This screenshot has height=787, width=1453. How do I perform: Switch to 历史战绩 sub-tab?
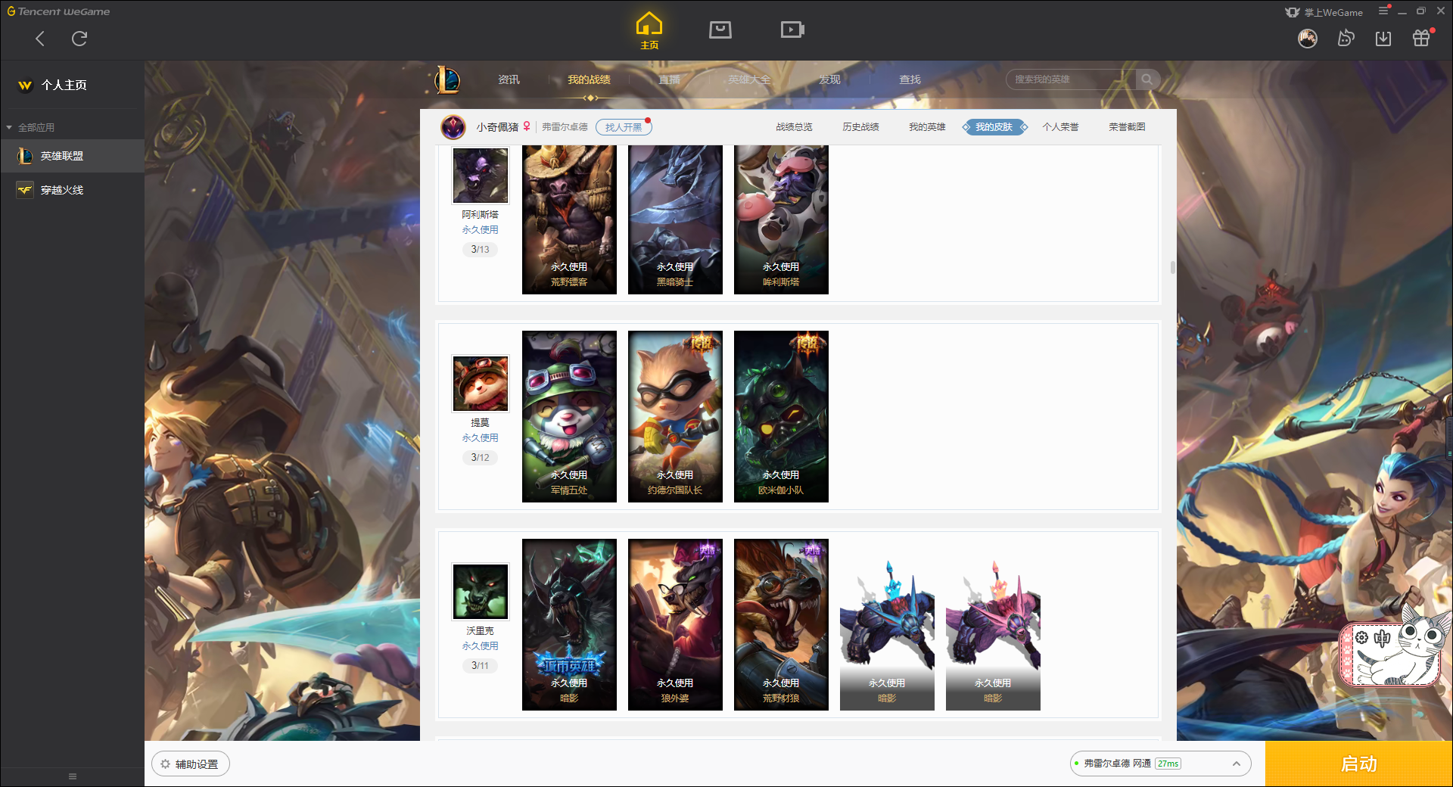[x=860, y=127]
